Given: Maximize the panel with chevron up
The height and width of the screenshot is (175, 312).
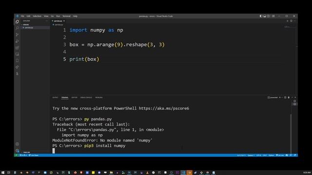Looking at the screenshot, I should click(x=292, y=97).
